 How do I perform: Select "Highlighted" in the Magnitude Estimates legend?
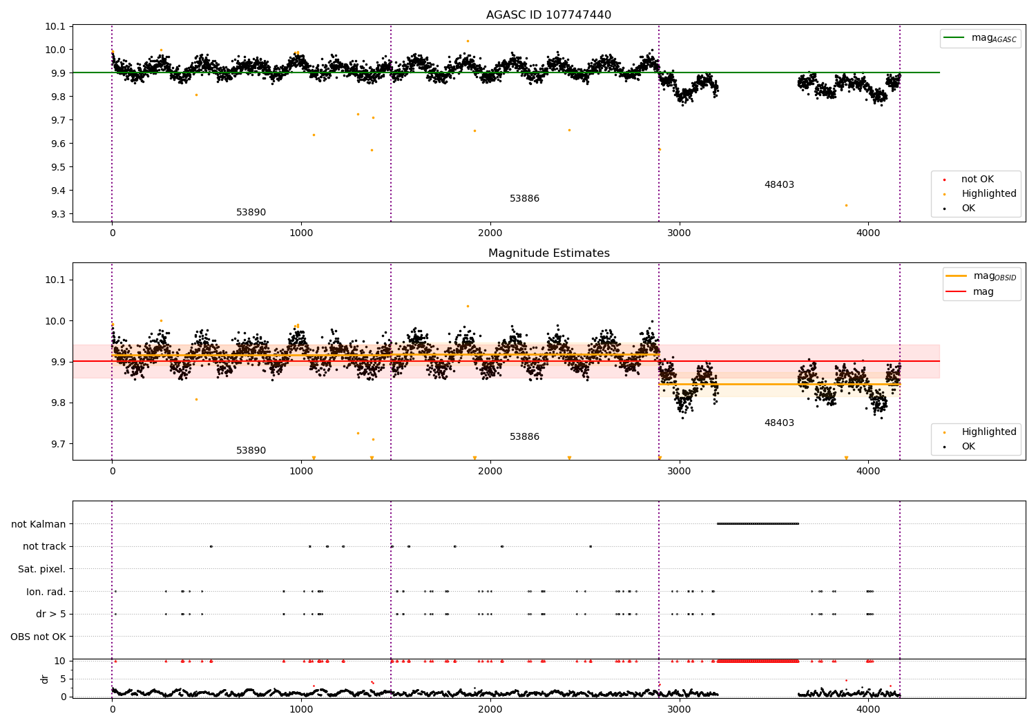[988, 432]
